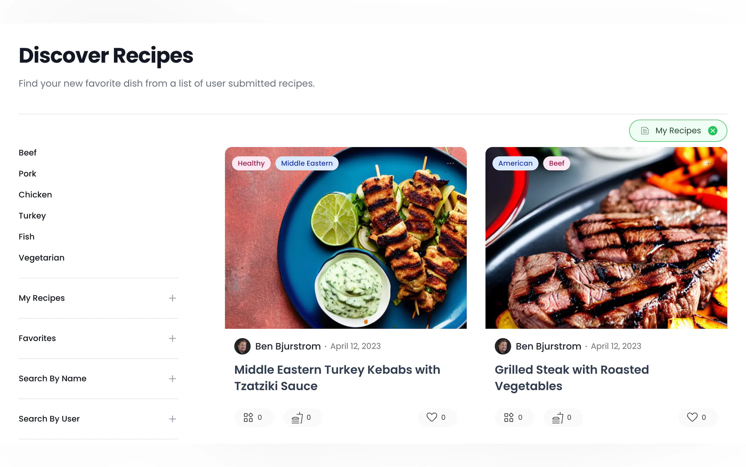This screenshot has height=467, width=746.
Task: Open the overflow menu on the Turkey Kebabs card
Action: point(450,163)
